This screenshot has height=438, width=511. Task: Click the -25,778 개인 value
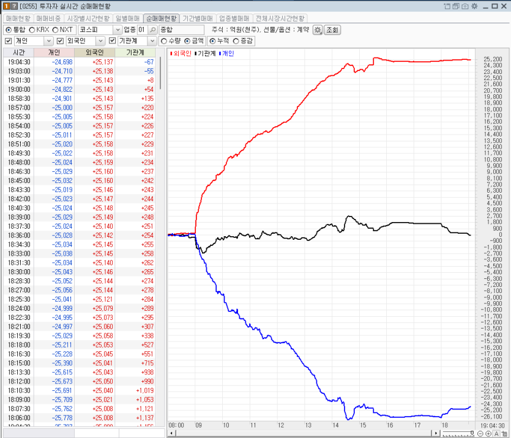(x=62, y=417)
